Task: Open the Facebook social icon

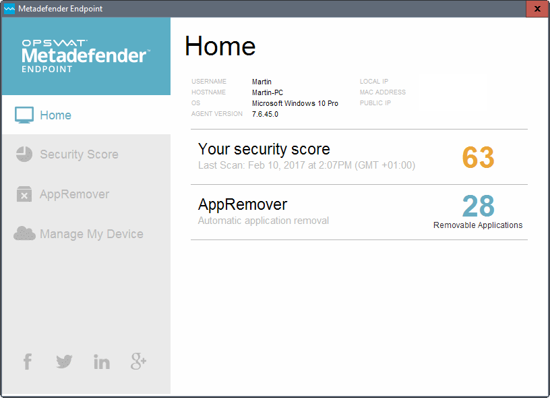Action: pyautogui.click(x=28, y=362)
